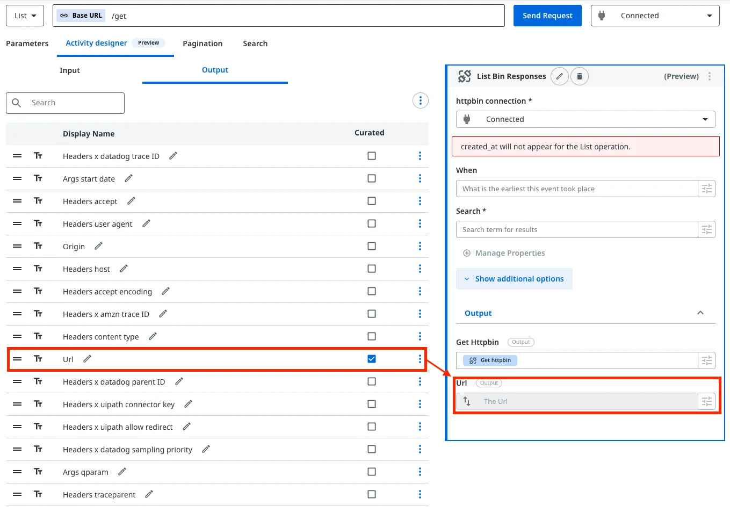
Task: Collapse the Output section chevron
Action: (700, 313)
